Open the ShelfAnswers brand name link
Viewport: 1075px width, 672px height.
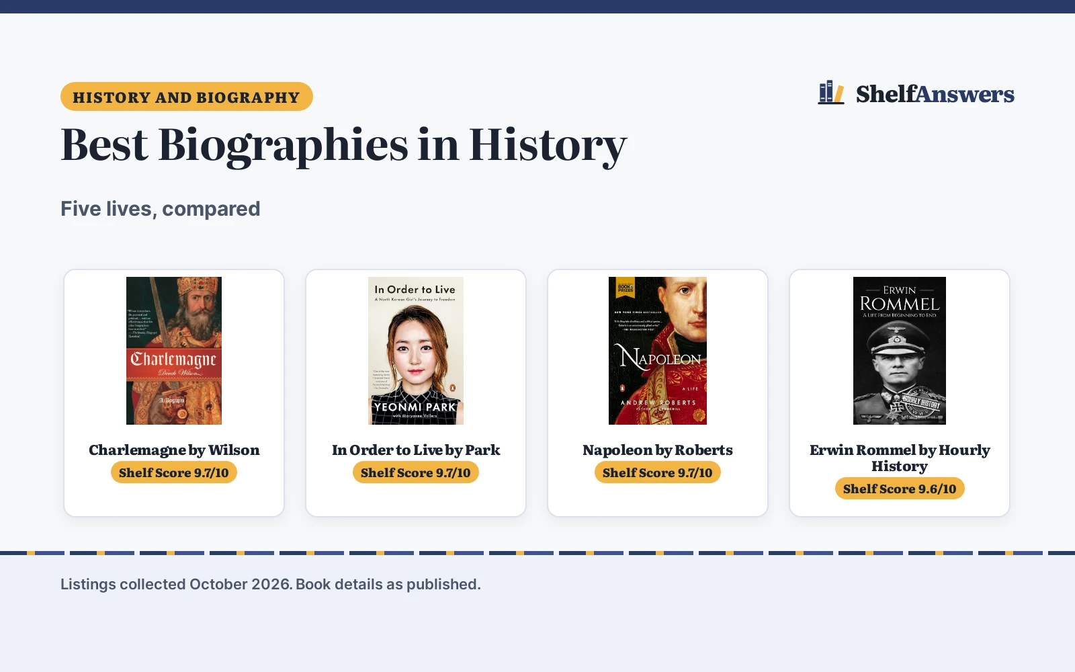click(935, 94)
